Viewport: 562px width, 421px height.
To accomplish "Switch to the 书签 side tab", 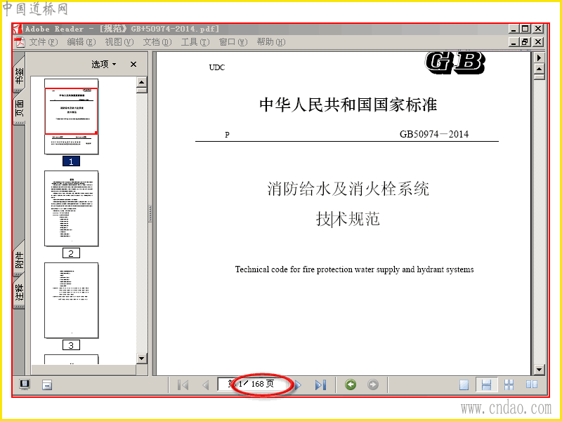I will (x=19, y=75).
